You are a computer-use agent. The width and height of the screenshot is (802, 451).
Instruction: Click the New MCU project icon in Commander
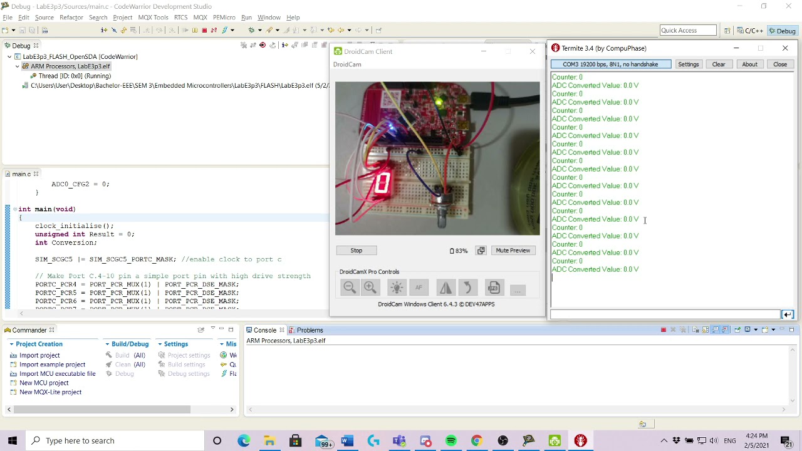click(14, 383)
